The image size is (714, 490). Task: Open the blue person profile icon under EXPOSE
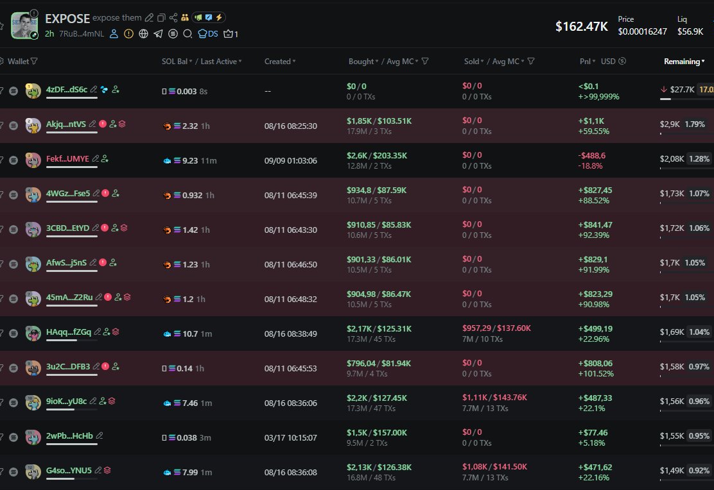[x=114, y=33]
